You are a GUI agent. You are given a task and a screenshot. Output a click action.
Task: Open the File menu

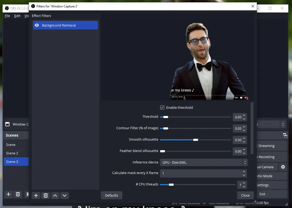coord(7,16)
